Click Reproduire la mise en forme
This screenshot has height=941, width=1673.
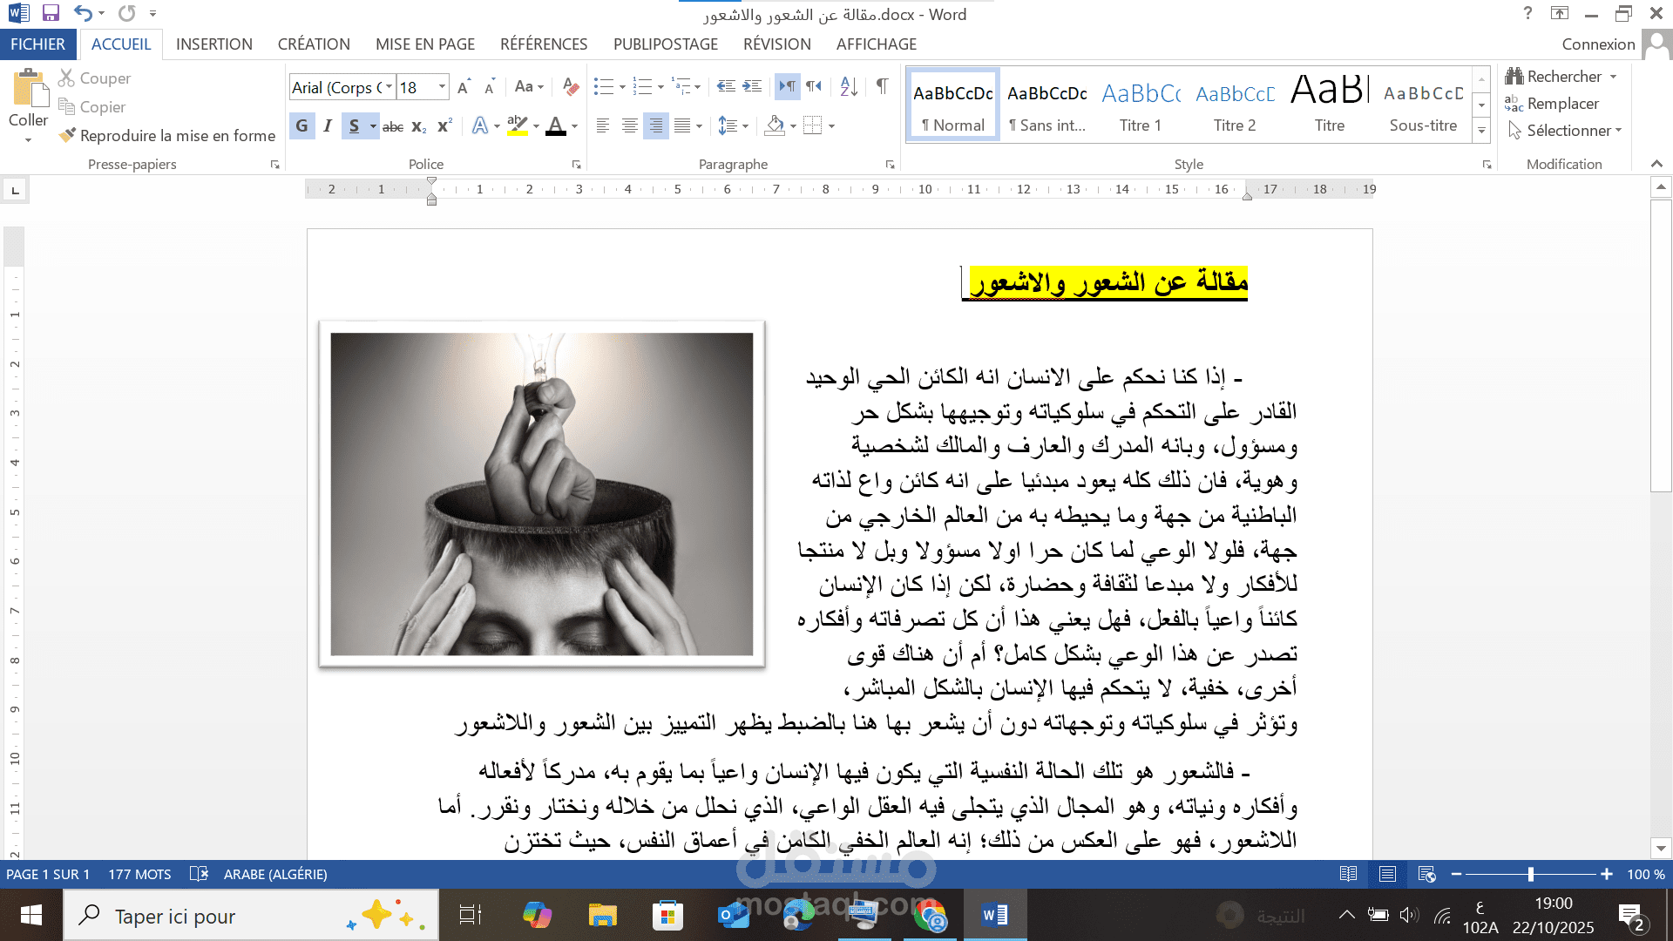pos(167,136)
